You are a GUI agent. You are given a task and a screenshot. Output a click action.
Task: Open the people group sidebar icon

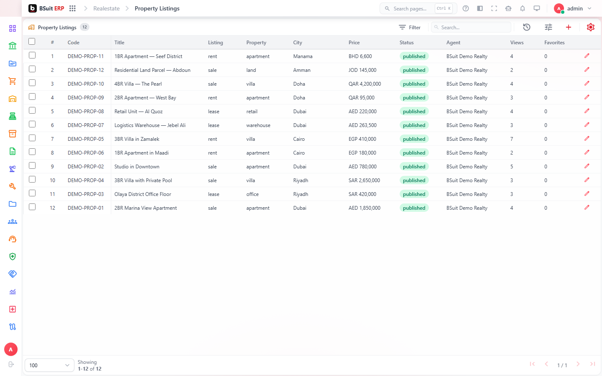[13, 221]
